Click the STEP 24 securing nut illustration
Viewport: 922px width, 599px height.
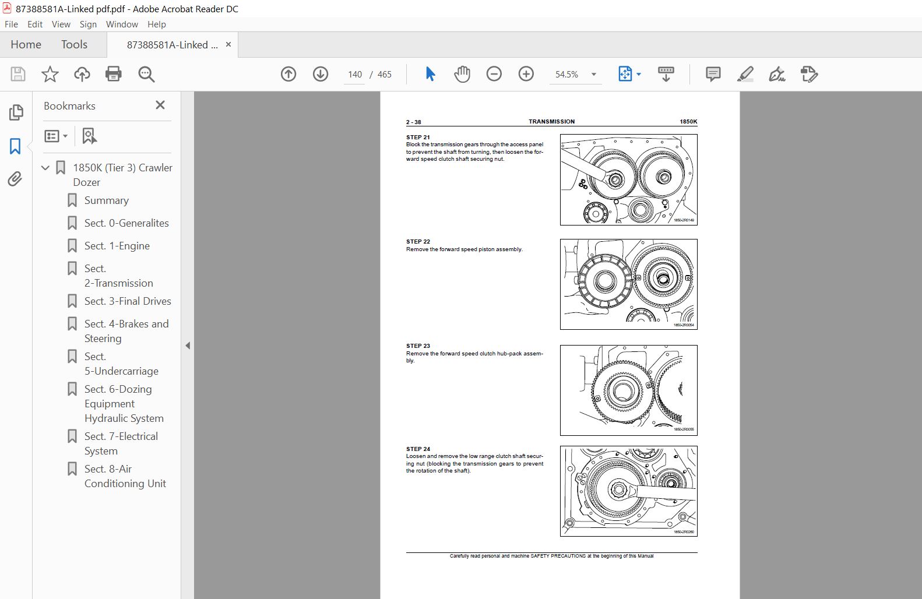pos(628,491)
